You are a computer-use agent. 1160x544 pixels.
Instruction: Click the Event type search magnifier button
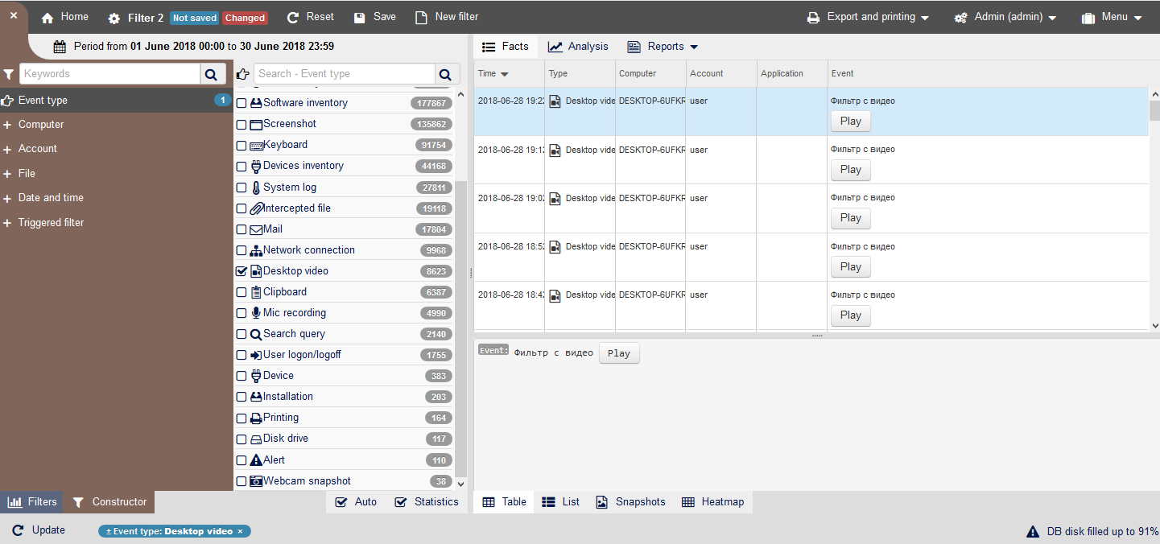[446, 74]
